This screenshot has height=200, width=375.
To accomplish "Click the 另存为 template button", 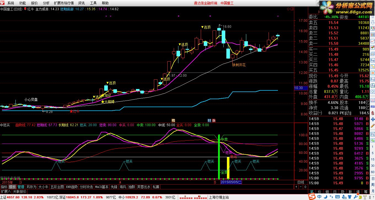I will coord(31,187).
